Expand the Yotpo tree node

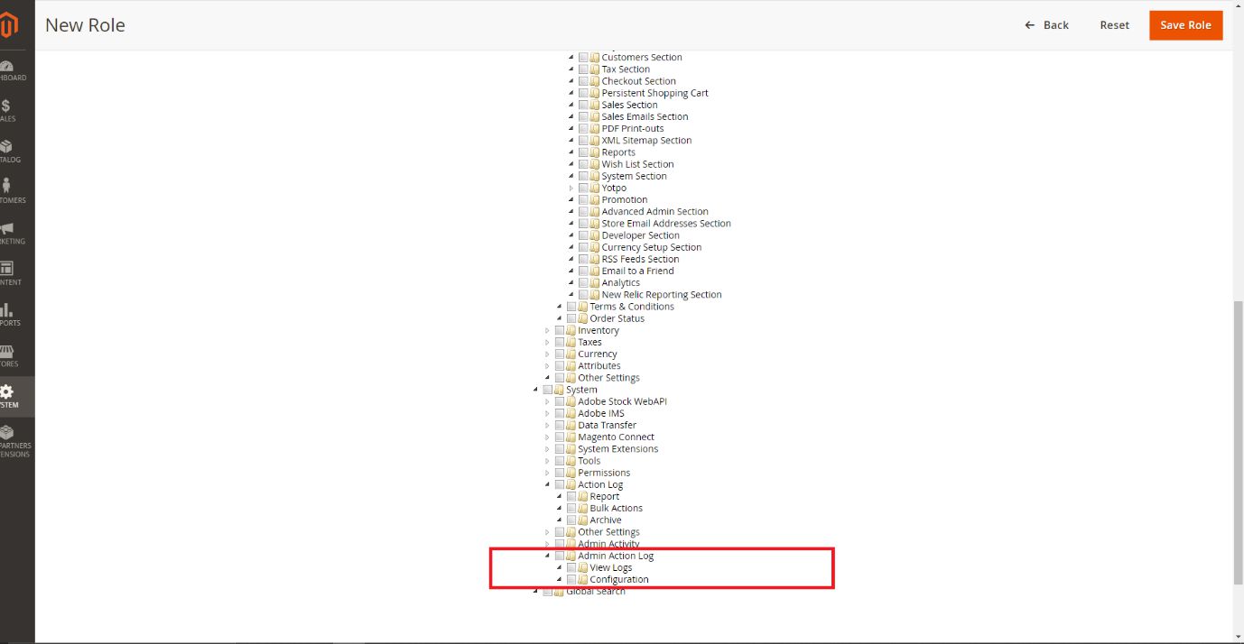click(x=571, y=189)
